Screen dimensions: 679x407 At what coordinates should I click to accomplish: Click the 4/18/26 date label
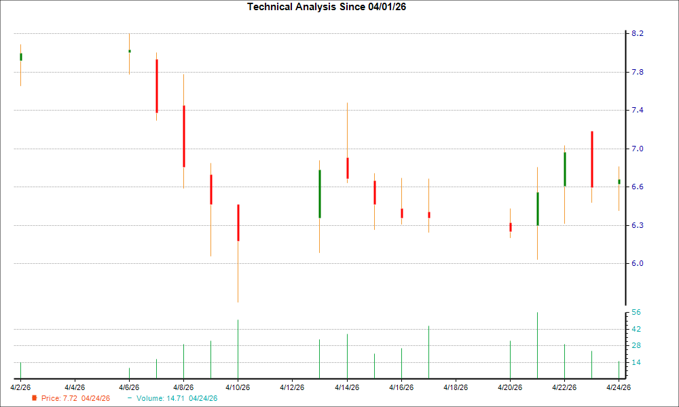click(456, 387)
